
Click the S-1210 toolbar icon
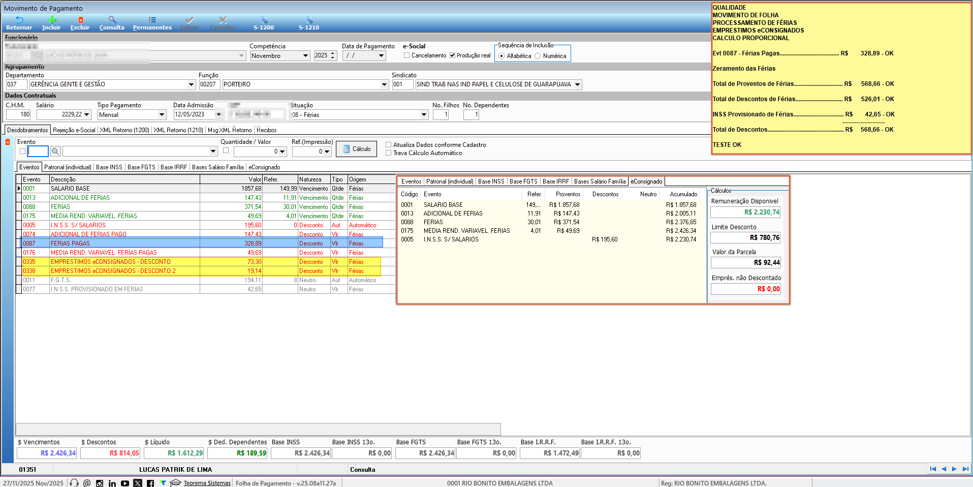[x=309, y=20]
